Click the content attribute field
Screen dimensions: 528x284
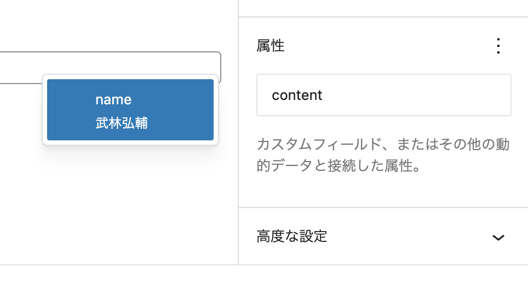click(383, 95)
